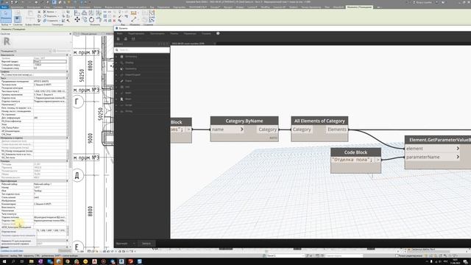471x265 pixels.
Task: Click output arrow of "Отделка пола" Code Block
Action: [x=378, y=160]
